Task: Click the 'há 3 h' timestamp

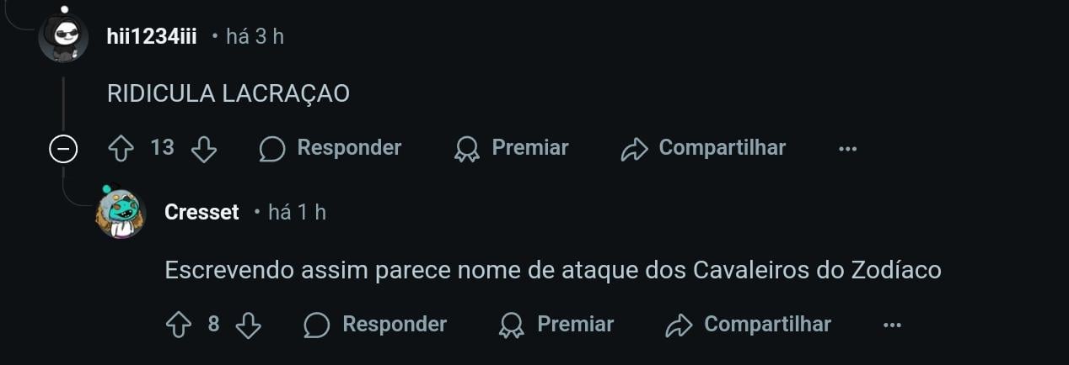Action: 255,37
